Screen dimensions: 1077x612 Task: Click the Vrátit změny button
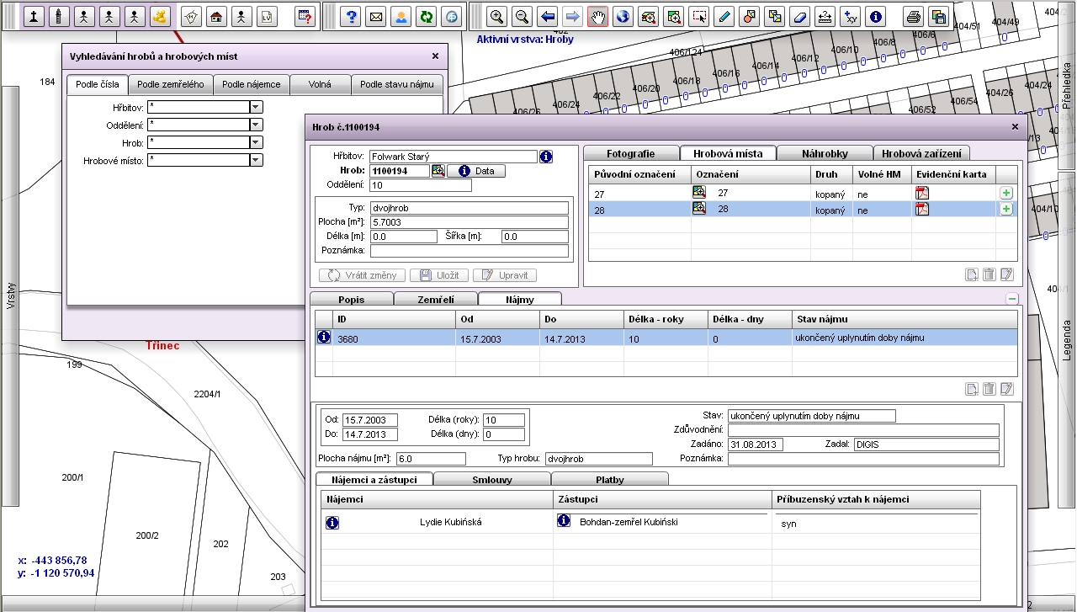363,275
